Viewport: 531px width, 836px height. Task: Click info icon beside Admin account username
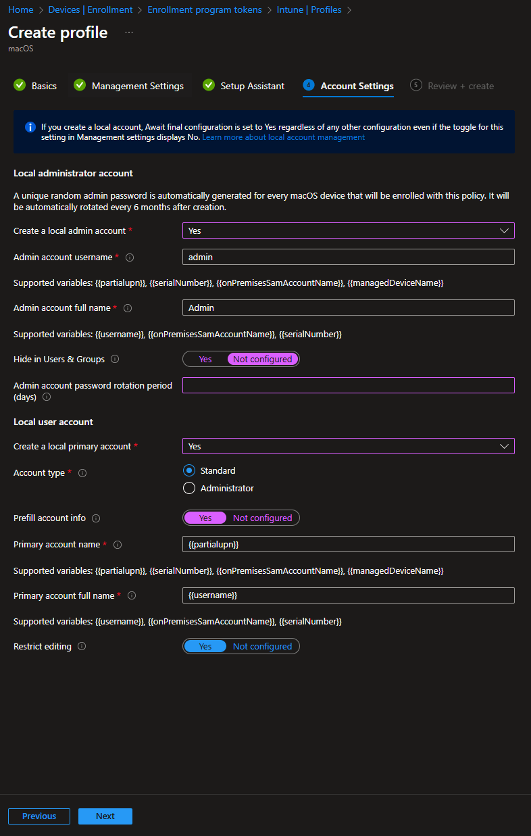click(130, 257)
